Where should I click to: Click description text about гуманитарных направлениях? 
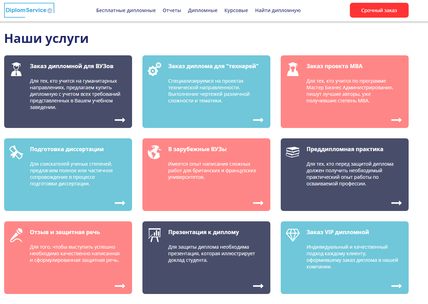coord(75,94)
